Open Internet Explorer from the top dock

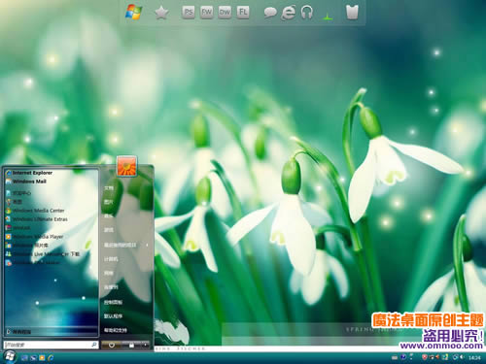[288, 13]
